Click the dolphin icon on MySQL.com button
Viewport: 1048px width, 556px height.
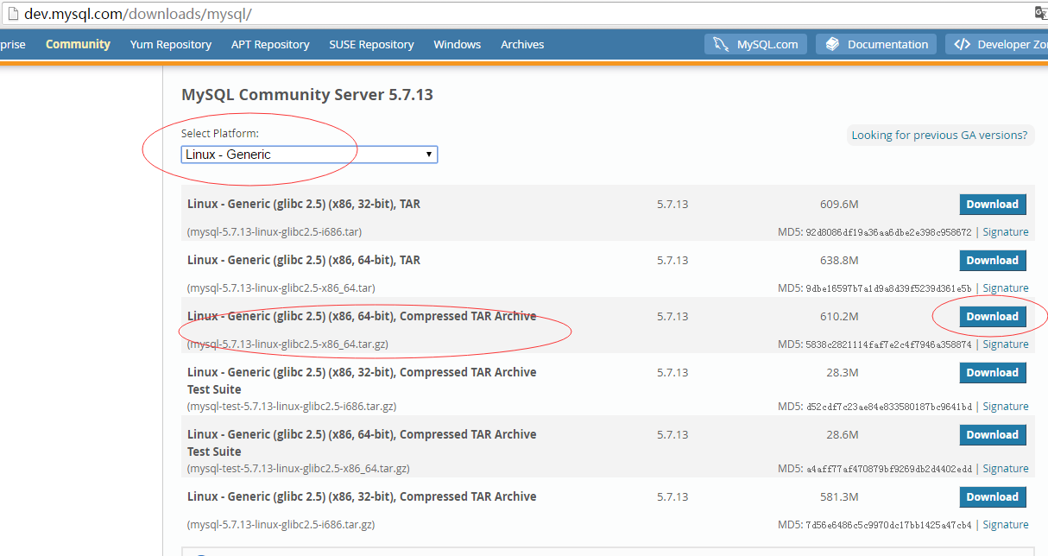click(x=721, y=44)
